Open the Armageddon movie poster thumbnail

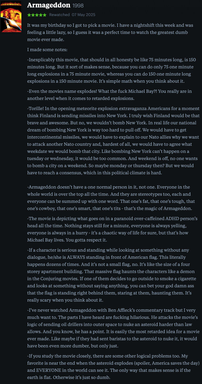[11, 17]
